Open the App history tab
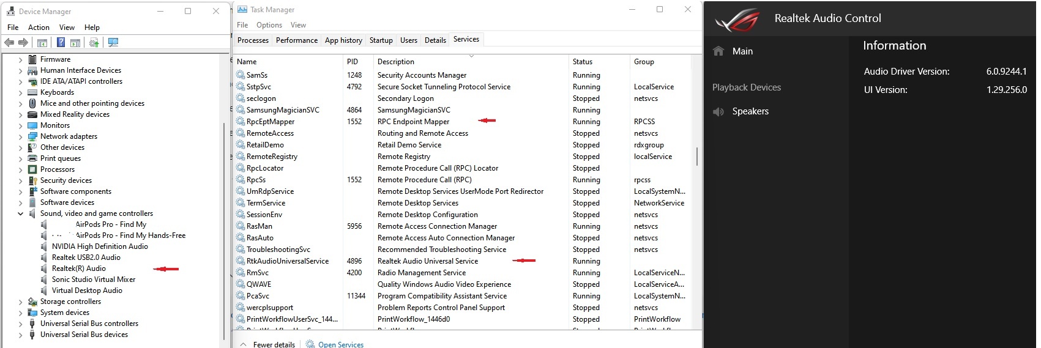The image size is (1041, 348). 343,40
